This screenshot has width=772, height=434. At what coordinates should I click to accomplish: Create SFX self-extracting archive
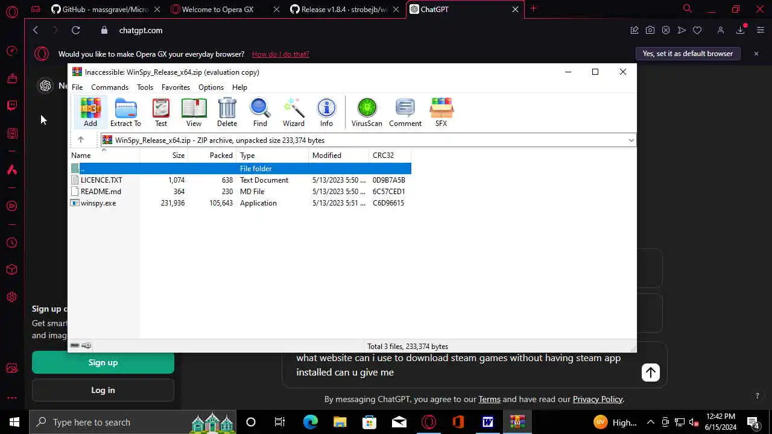pyautogui.click(x=441, y=112)
